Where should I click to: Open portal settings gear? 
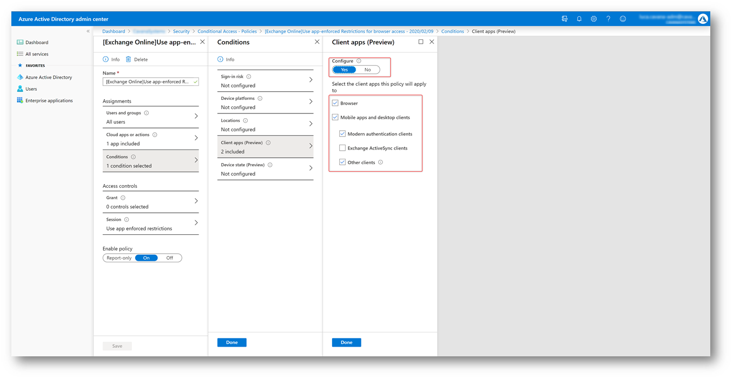point(594,18)
